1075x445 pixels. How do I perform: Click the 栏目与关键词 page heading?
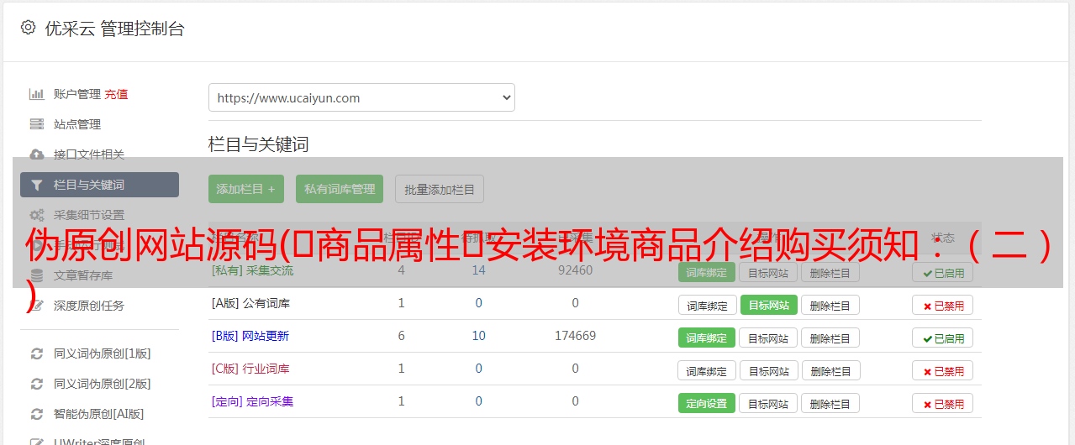(258, 144)
